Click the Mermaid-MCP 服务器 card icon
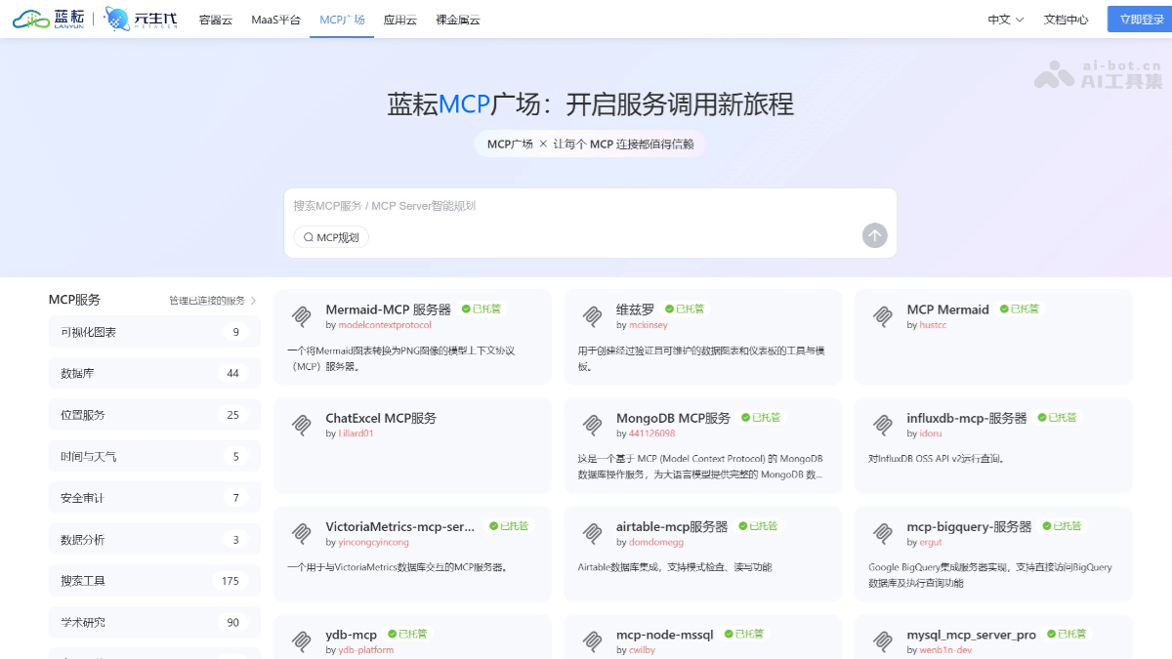This screenshot has height=659, width=1172. coord(303,316)
